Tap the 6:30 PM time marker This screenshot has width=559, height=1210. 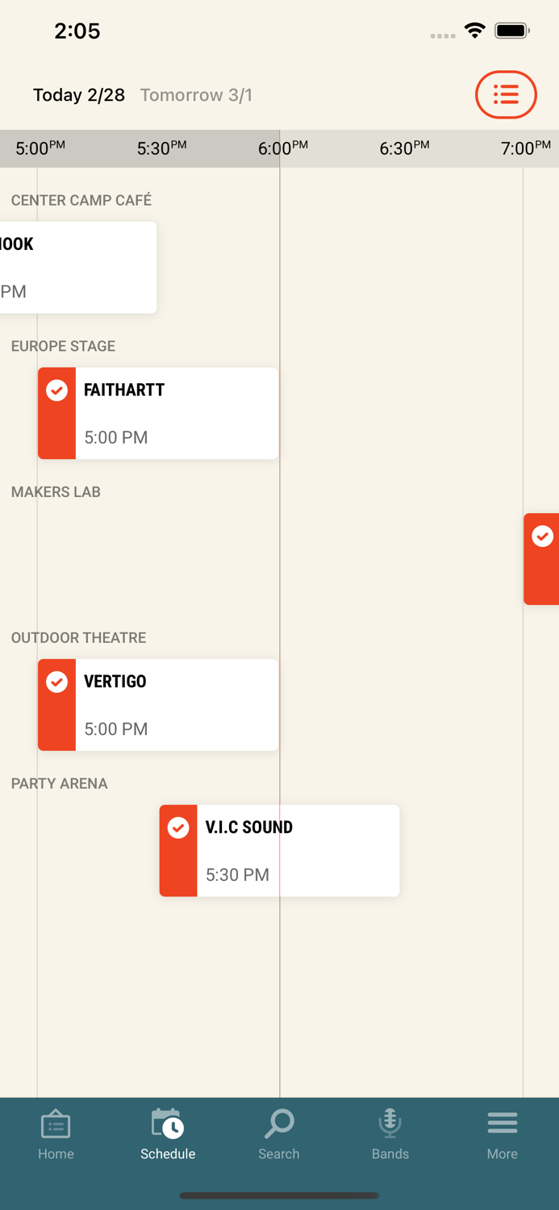404,148
